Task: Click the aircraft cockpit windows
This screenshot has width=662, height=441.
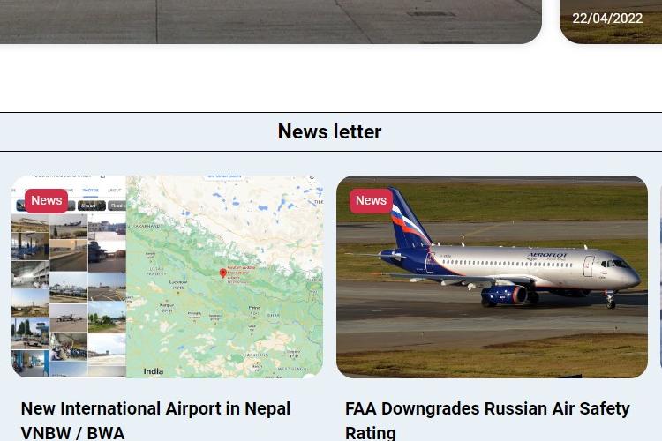Action: 614,264
